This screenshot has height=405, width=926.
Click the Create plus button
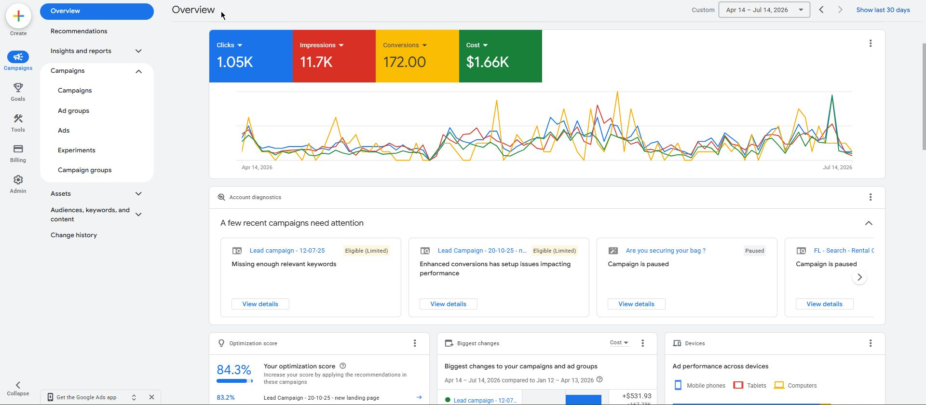pyautogui.click(x=18, y=16)
